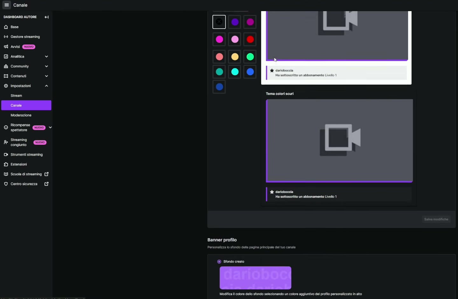The image size is (458, 299).
Task: Expand the Community section chevron
Action: (x=46, y=66)
